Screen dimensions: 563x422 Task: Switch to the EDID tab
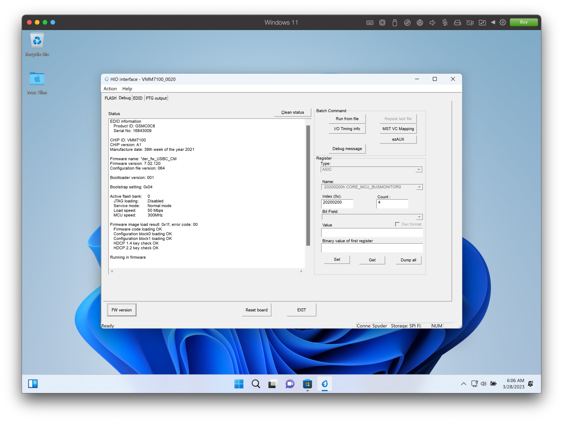pyautogui.click(x=138, y=98)
